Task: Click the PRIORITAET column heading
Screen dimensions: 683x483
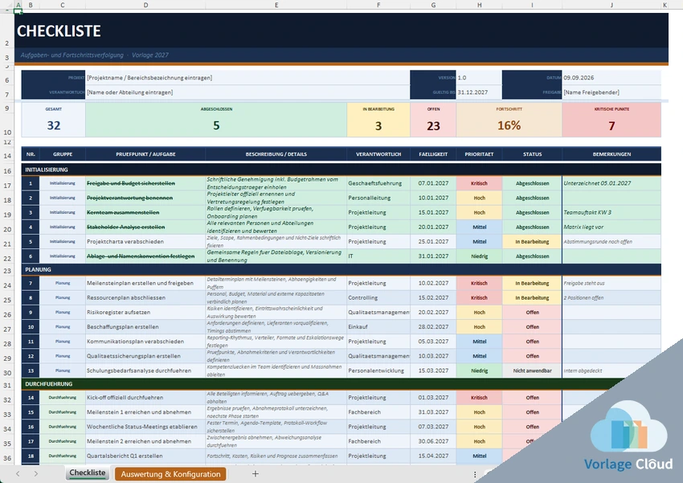Action: point(479,154)
